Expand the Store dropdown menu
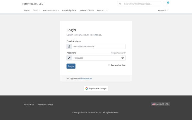Screen dimensions: 192x120 [36, 10]
